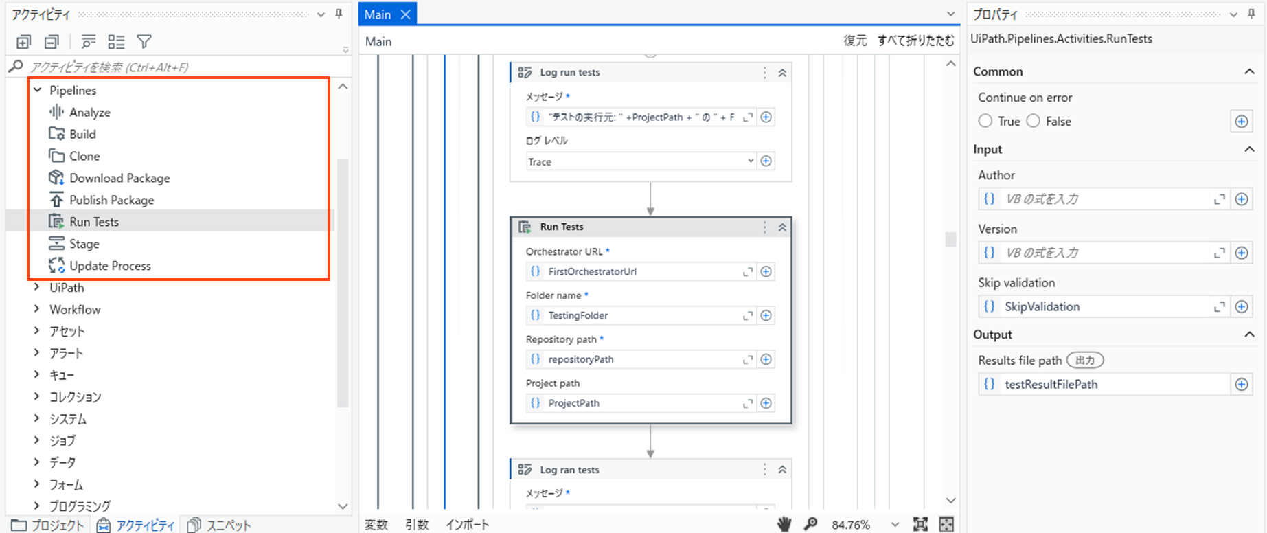This screenshot has height=533, width=1267.
Task: Switch to the プロジェクト panel tab
Action: 47,525
